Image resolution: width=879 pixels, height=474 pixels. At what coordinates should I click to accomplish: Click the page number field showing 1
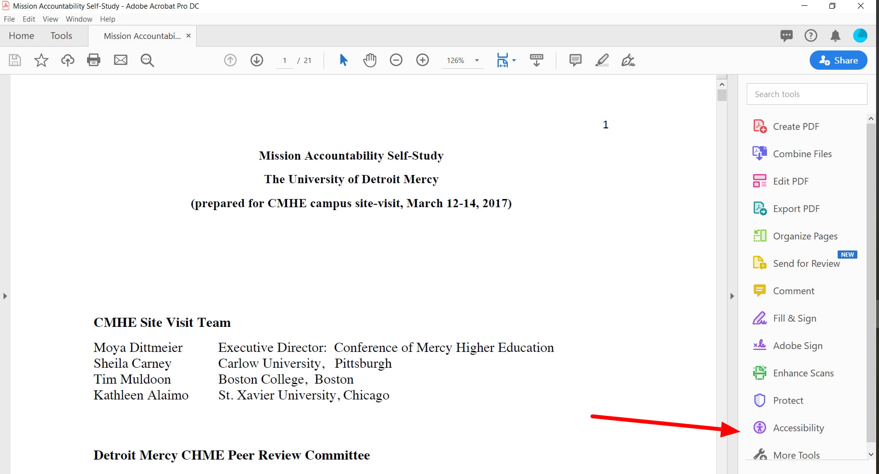(x=285, y=61)
